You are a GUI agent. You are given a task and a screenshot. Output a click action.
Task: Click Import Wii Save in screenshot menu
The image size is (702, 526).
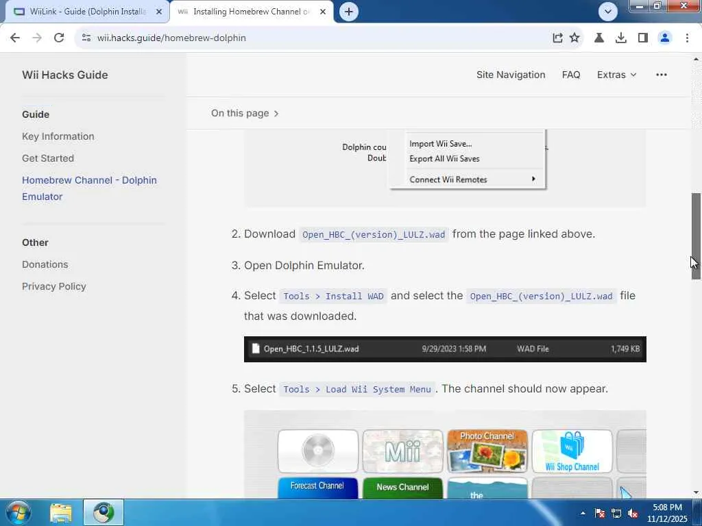click(x=441, y=144)
